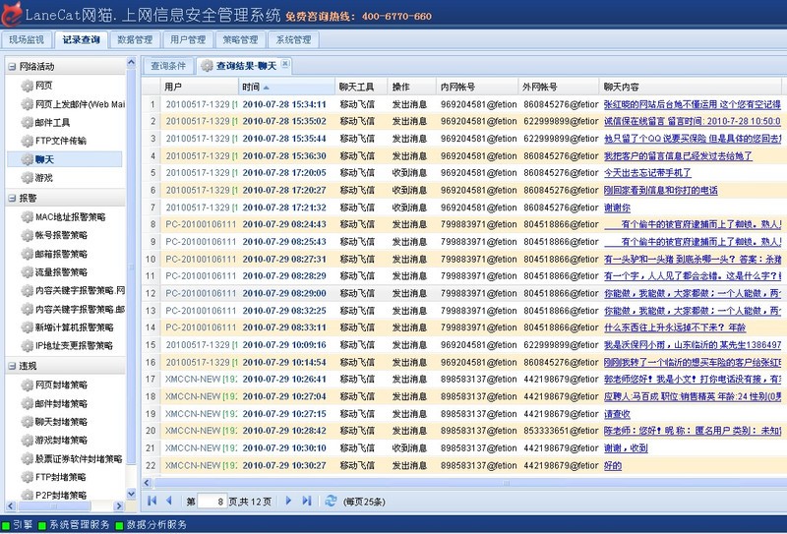
Task: Open the 系统管理 top tab
Action: 293,40
